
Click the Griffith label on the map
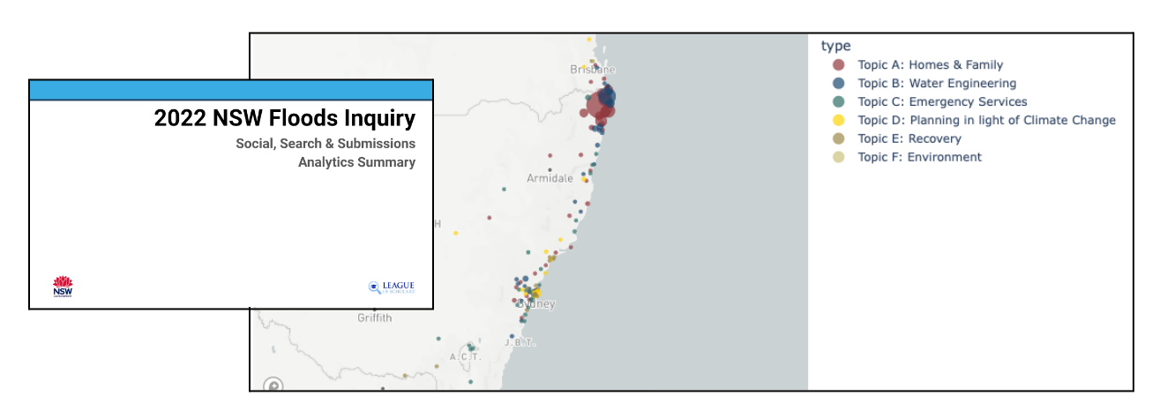pos(375,317)
